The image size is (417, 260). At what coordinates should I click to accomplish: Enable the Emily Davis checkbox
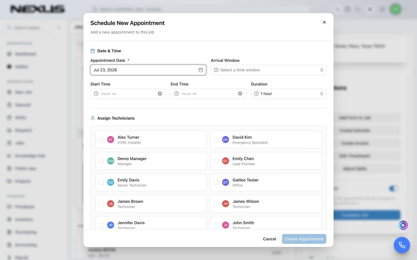click(101, 182)
